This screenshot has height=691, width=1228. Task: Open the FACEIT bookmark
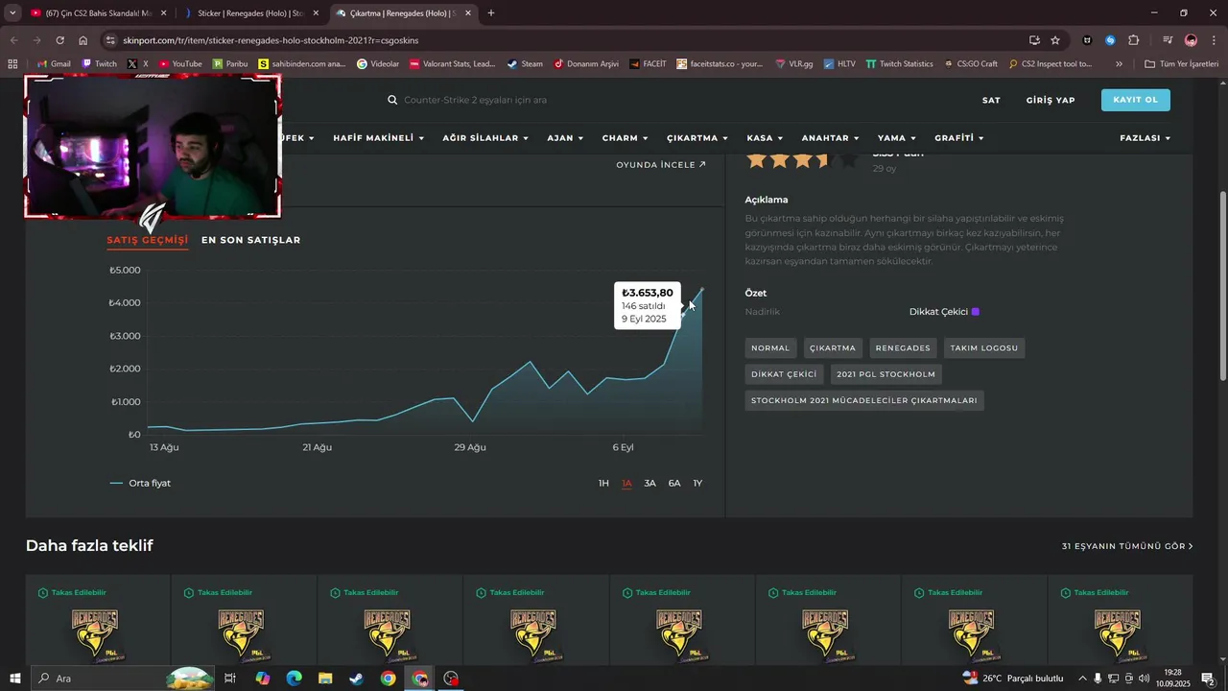tap(648, 63)
